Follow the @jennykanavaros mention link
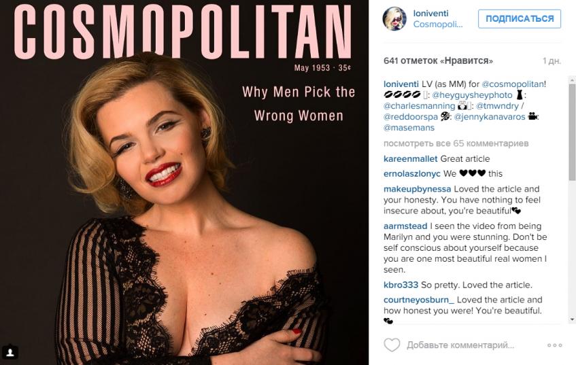576x365 pixels. (490, 116)
